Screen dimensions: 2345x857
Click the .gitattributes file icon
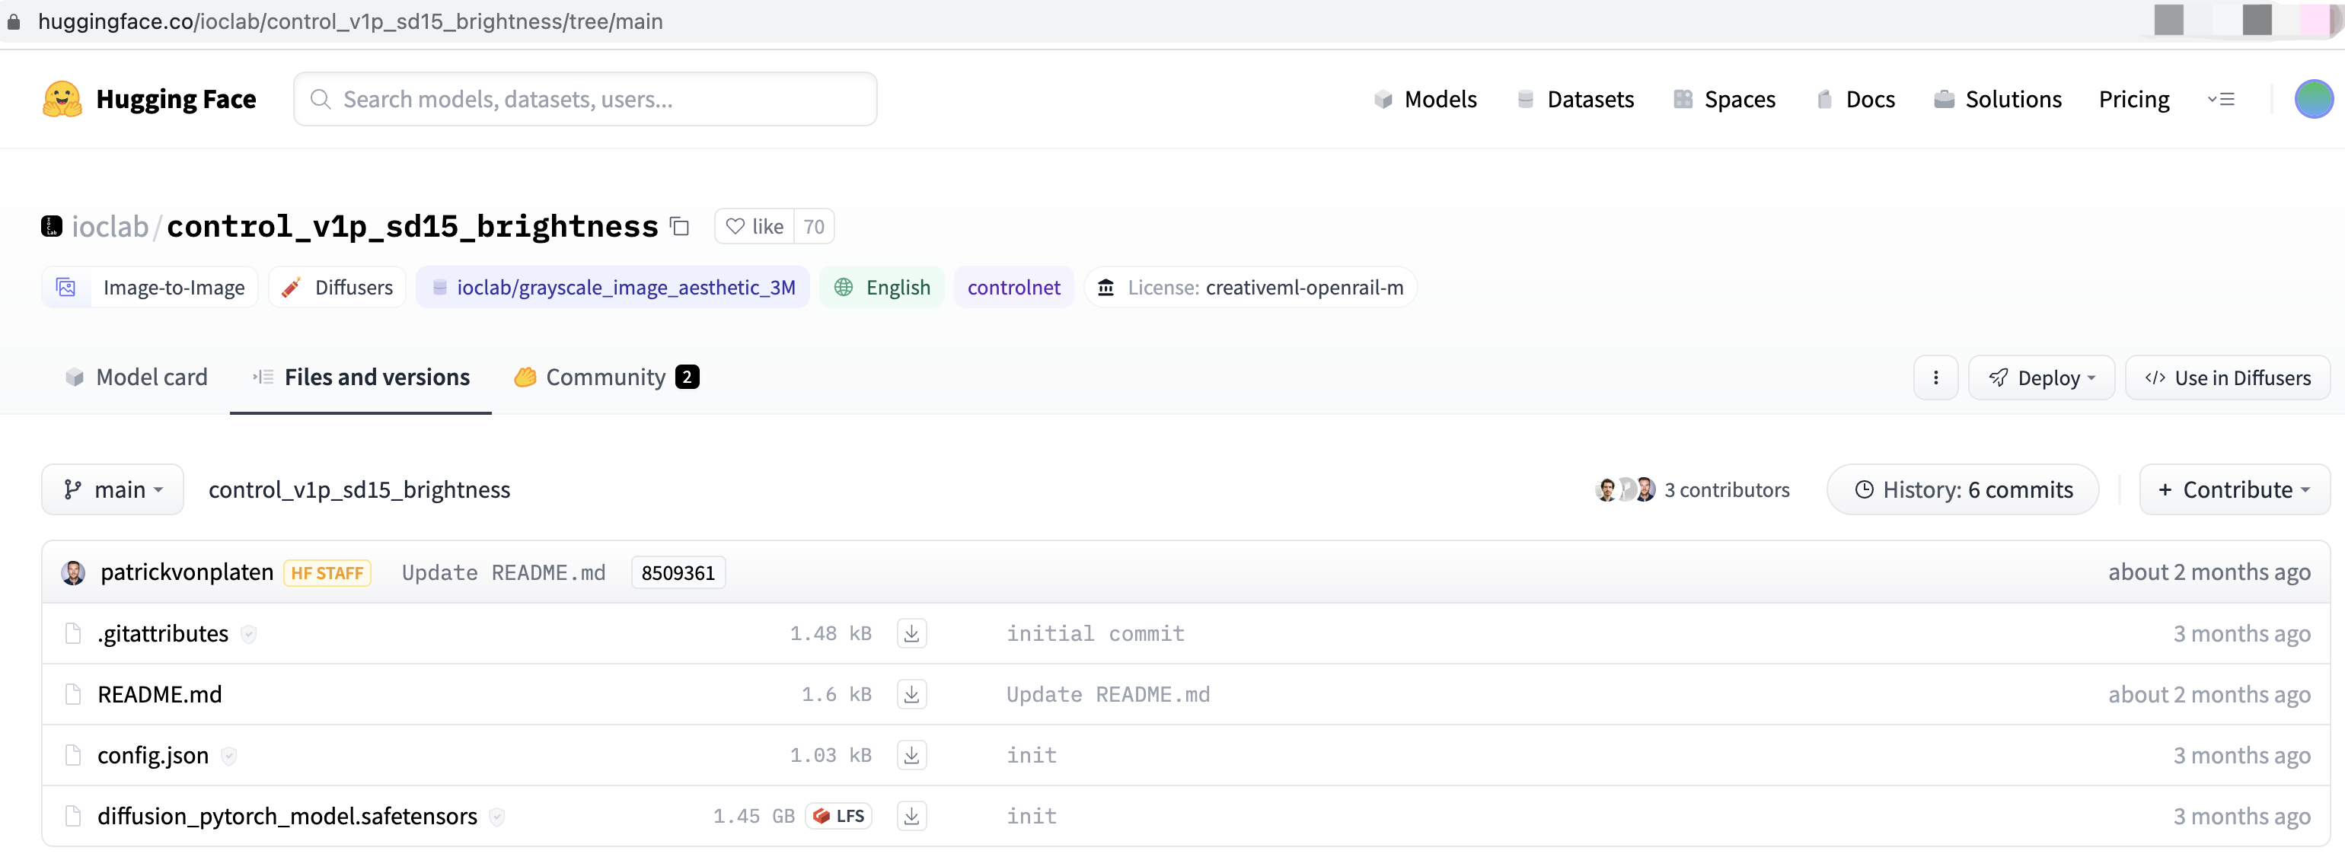[73, 633]
